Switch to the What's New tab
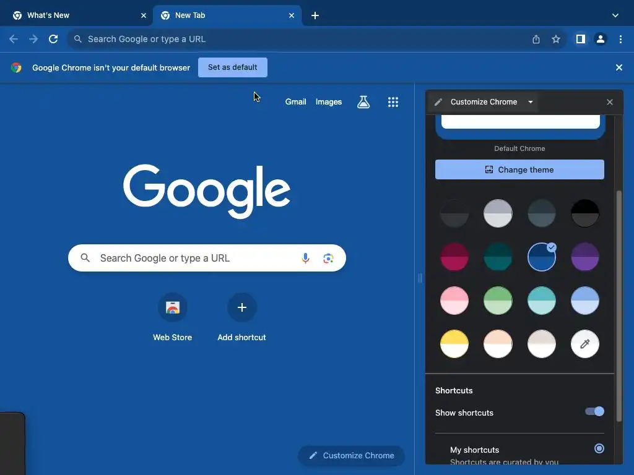 (x=76, y=15)
